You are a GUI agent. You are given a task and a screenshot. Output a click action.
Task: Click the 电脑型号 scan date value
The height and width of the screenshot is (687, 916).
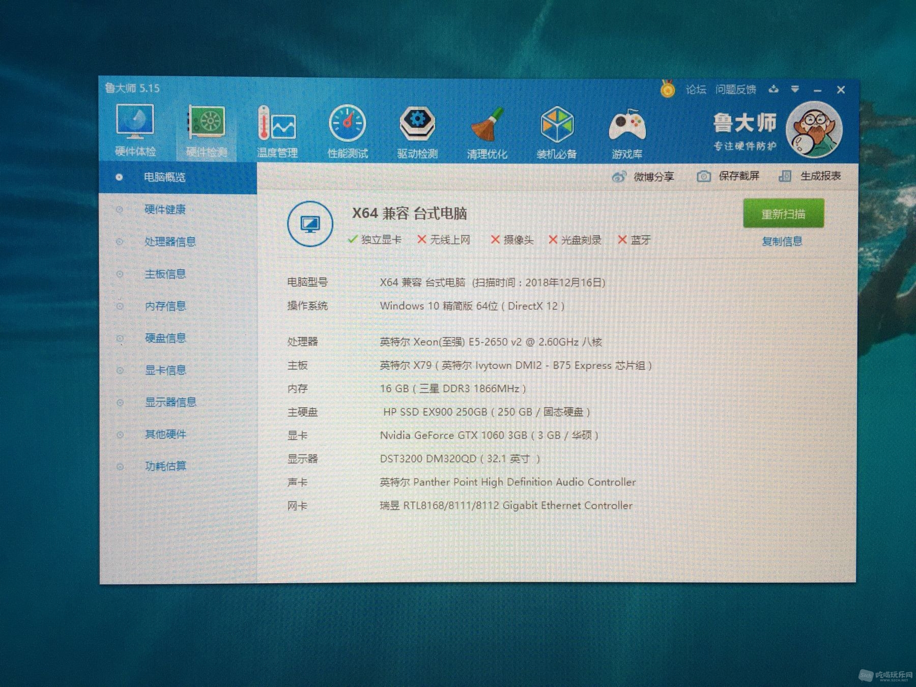coord(493,282)
